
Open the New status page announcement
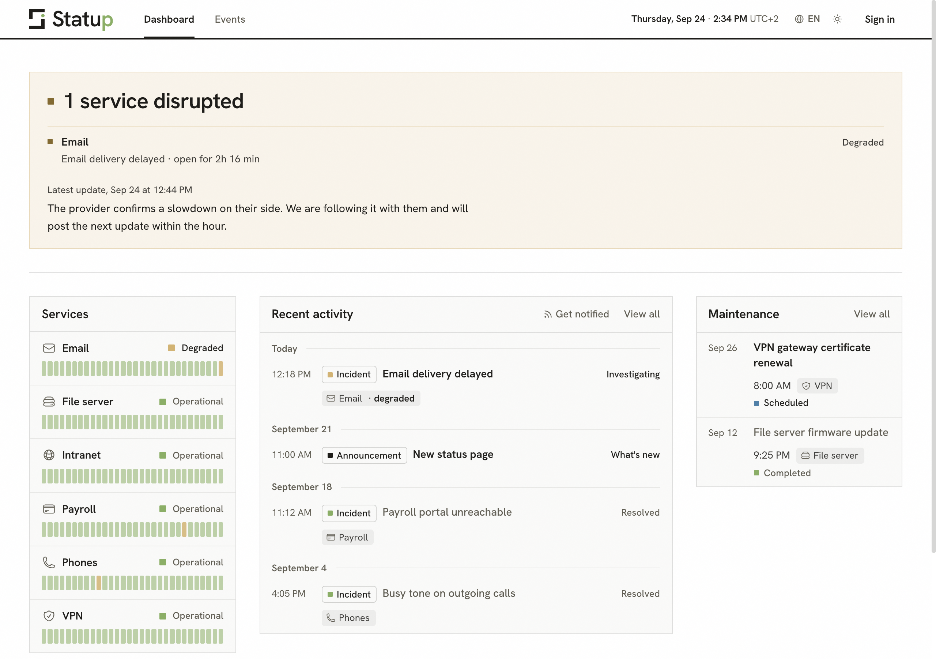click(x=453, y=454)
